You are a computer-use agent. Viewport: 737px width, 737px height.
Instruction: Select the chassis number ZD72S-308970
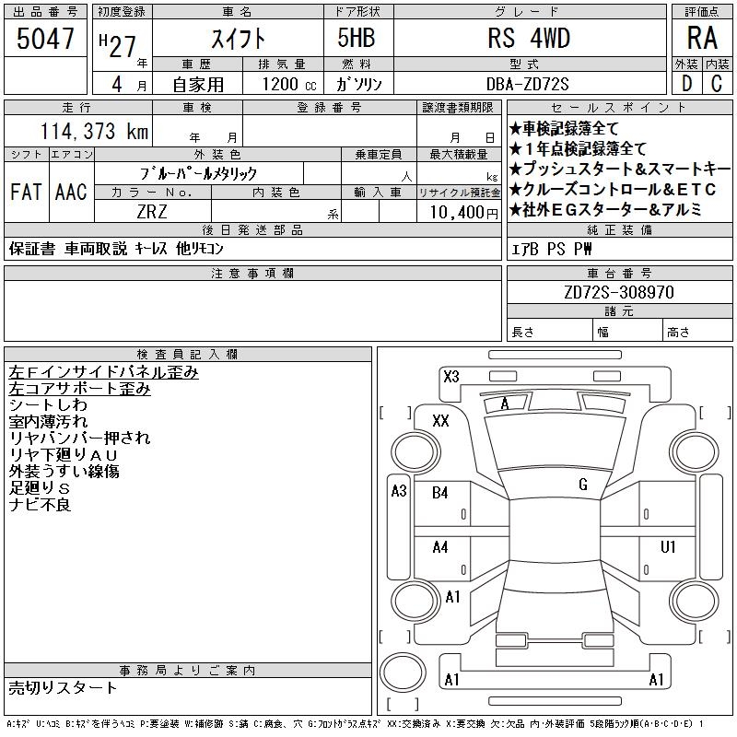pos(618,292)
